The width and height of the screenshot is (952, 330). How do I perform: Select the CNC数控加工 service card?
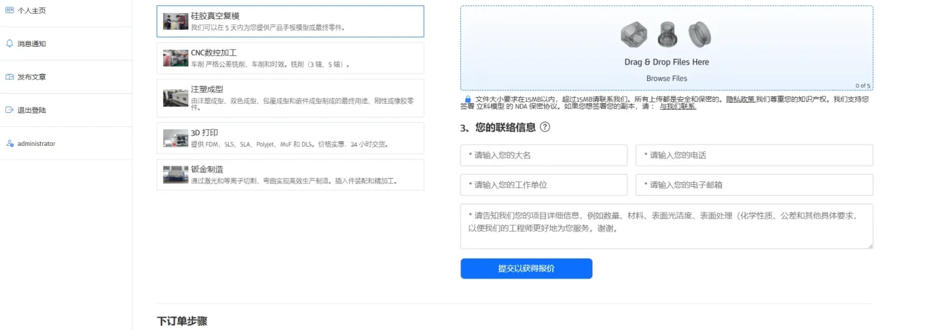(290, 58)
